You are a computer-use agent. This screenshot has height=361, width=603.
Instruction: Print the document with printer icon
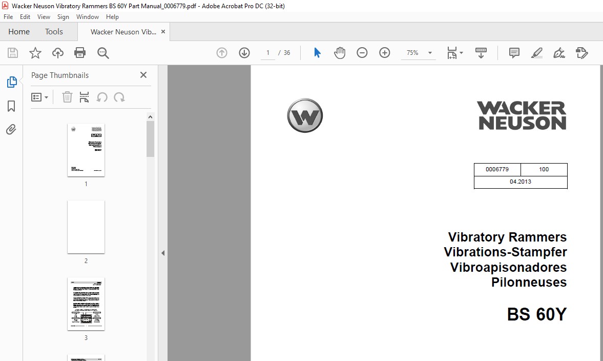[80, 53]
